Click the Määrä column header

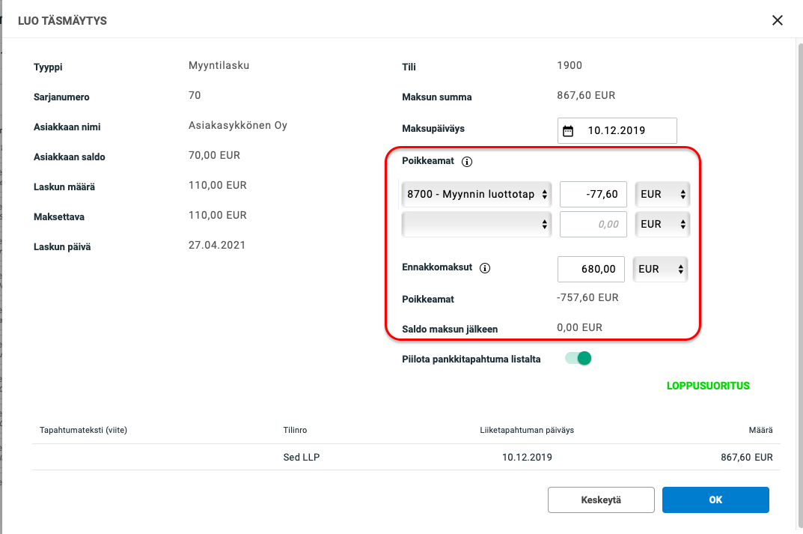point(759,431)
